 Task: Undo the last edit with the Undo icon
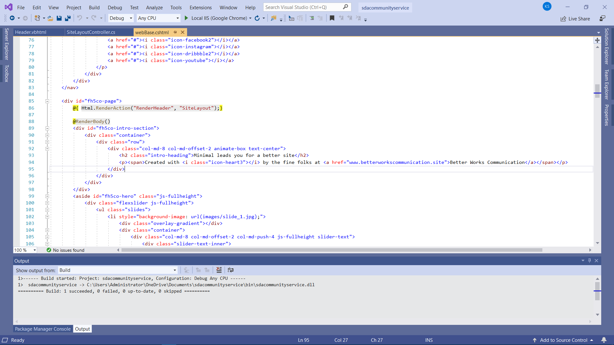80,18
